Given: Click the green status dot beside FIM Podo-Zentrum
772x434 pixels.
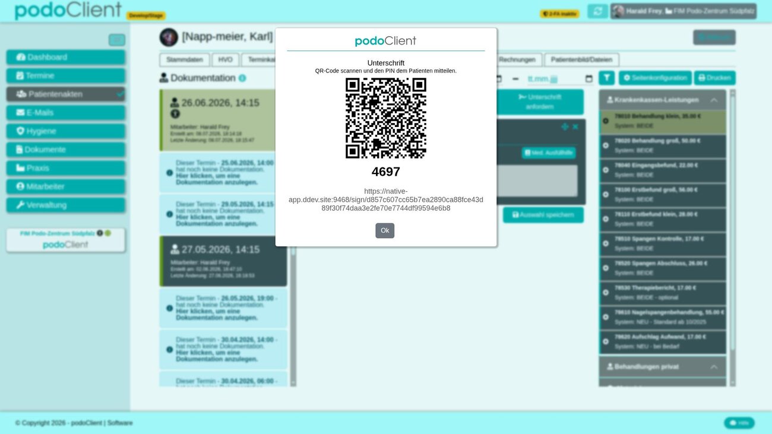Looking at the screenshot, I should [108, 233].
